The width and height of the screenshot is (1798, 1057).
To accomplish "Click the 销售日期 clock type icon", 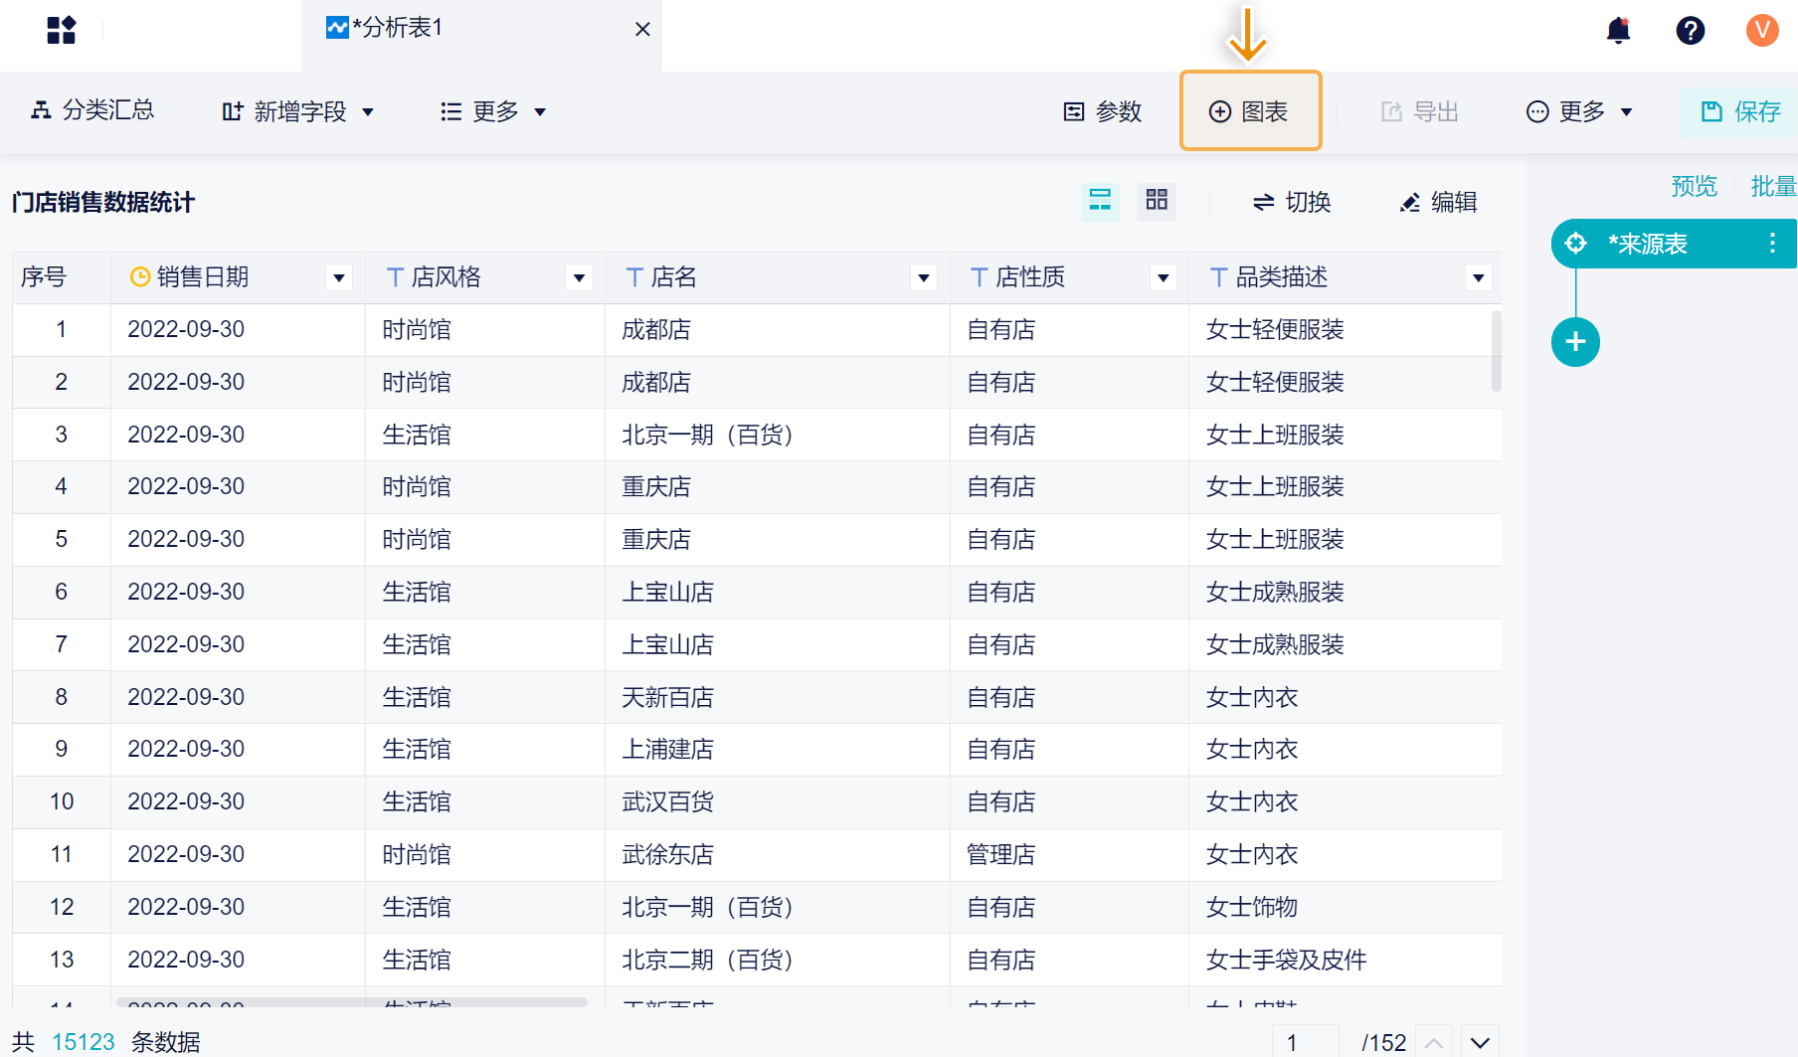I will pos(140,276).
